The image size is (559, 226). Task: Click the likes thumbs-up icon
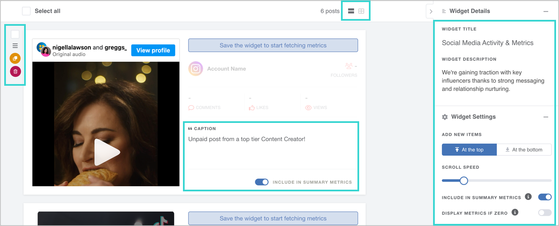tap(252, 108)
